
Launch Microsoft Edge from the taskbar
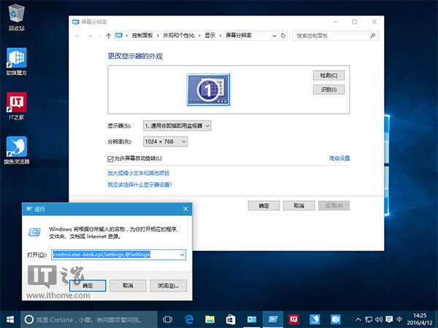pos(189,320)
